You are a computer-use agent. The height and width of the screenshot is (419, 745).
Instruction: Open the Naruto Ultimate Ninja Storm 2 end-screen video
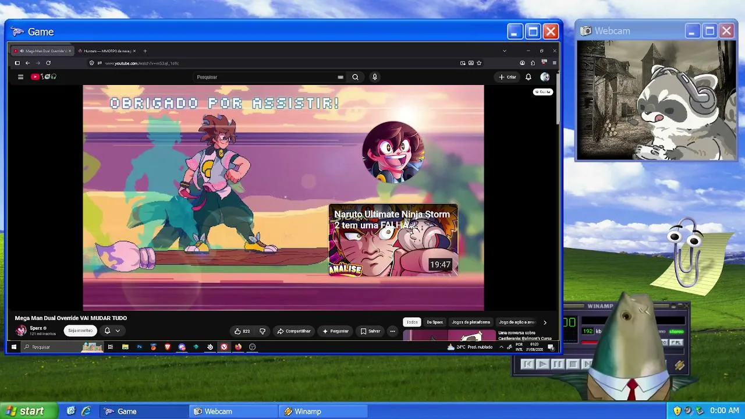393,240
